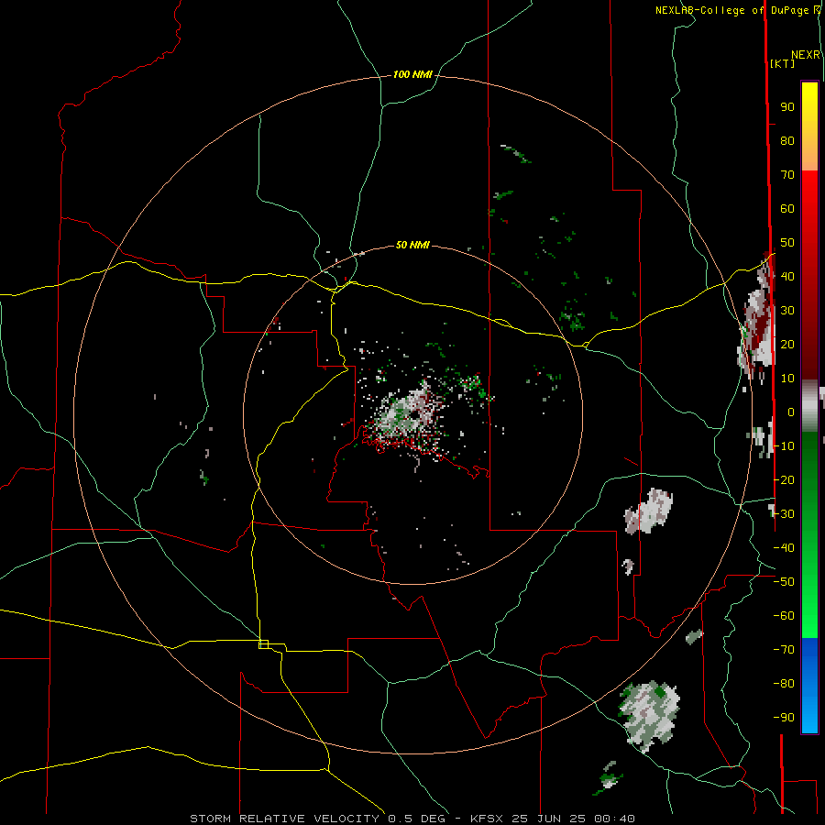Click the light blue segment near -90
The height and width of the screenshot is (825, 825).
(x=809, y=716)
